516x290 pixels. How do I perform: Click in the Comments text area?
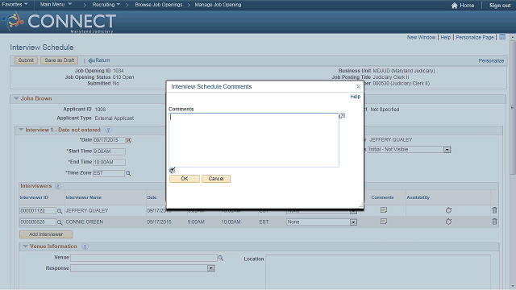254,140
